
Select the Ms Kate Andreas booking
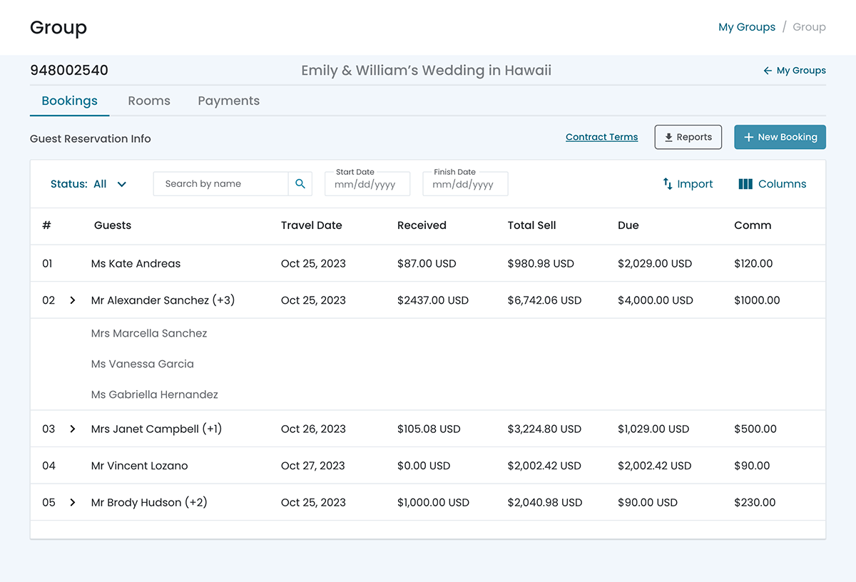coord(136,263)
